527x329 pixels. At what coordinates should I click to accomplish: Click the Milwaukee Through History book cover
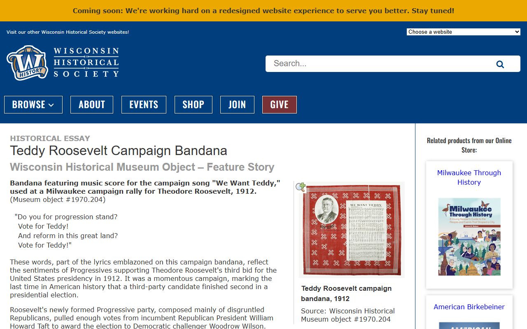pyautogui.click(x=469, y=236)
